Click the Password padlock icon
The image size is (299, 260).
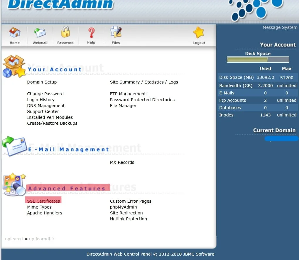65,32
